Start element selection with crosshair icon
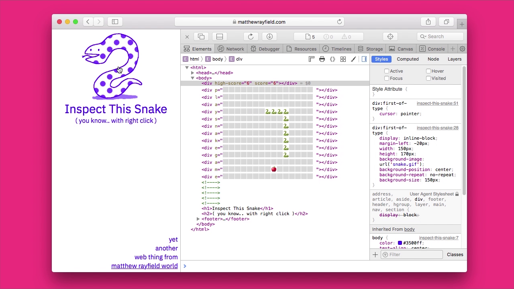 (390, 37)
